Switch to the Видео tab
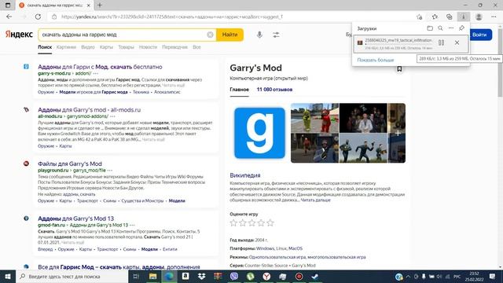The width and height of the screenshot is (503, 283). coord(88,47)
